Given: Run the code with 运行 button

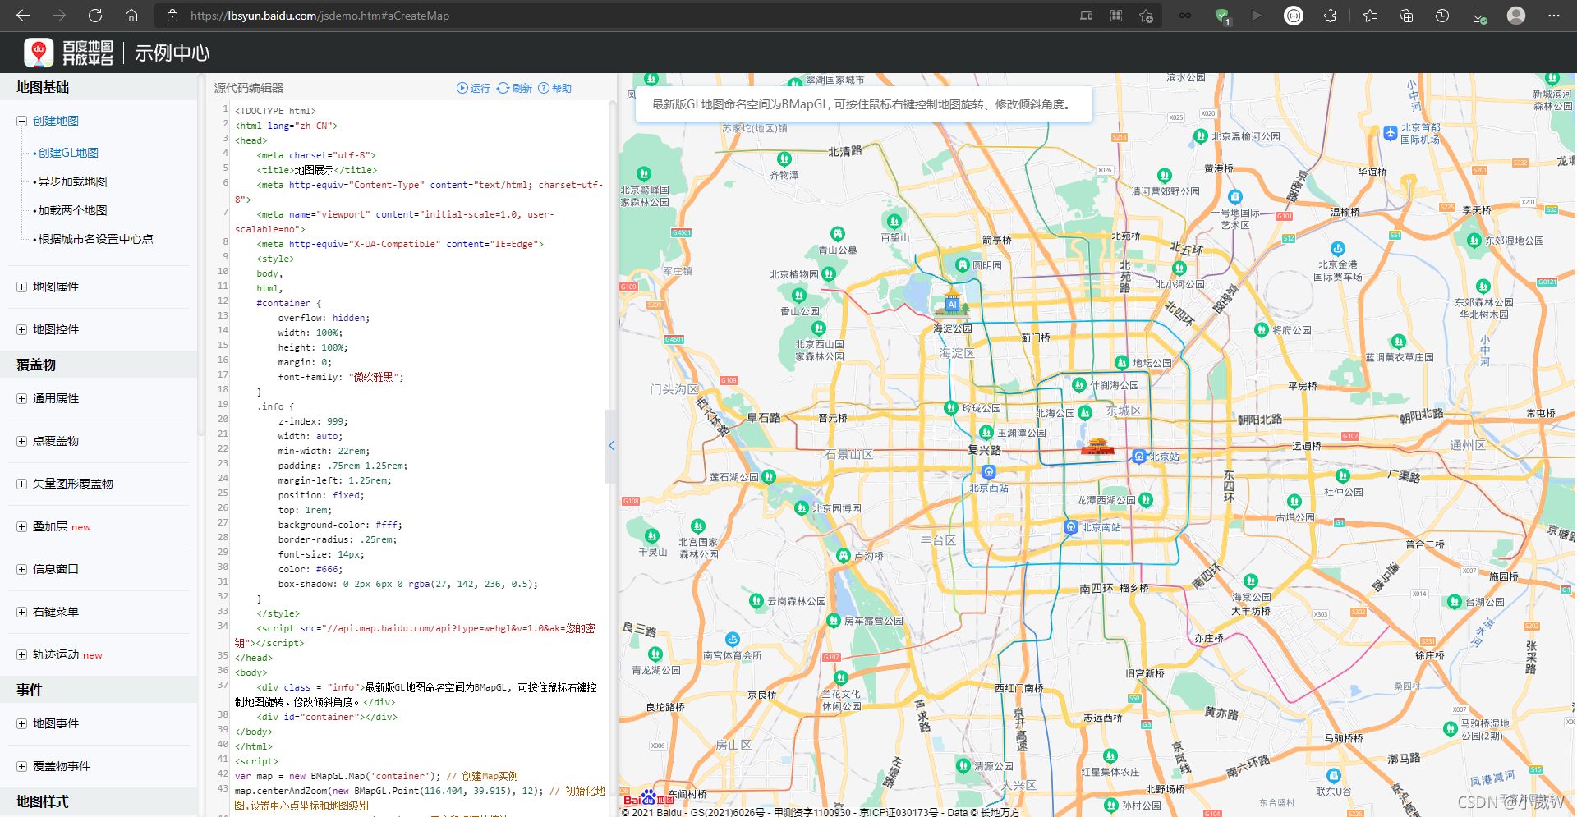Looking at the screenshot, I should tap(474, 88).
